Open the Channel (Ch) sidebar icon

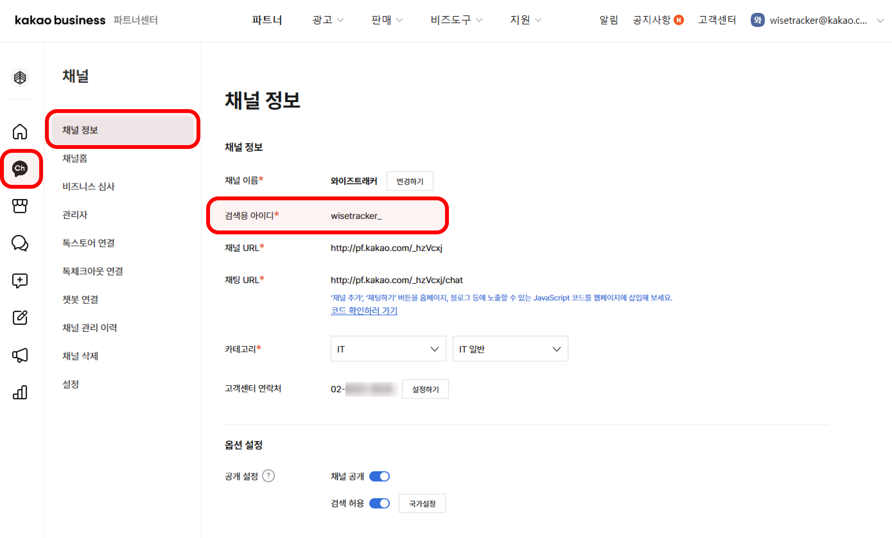[20, 169]
